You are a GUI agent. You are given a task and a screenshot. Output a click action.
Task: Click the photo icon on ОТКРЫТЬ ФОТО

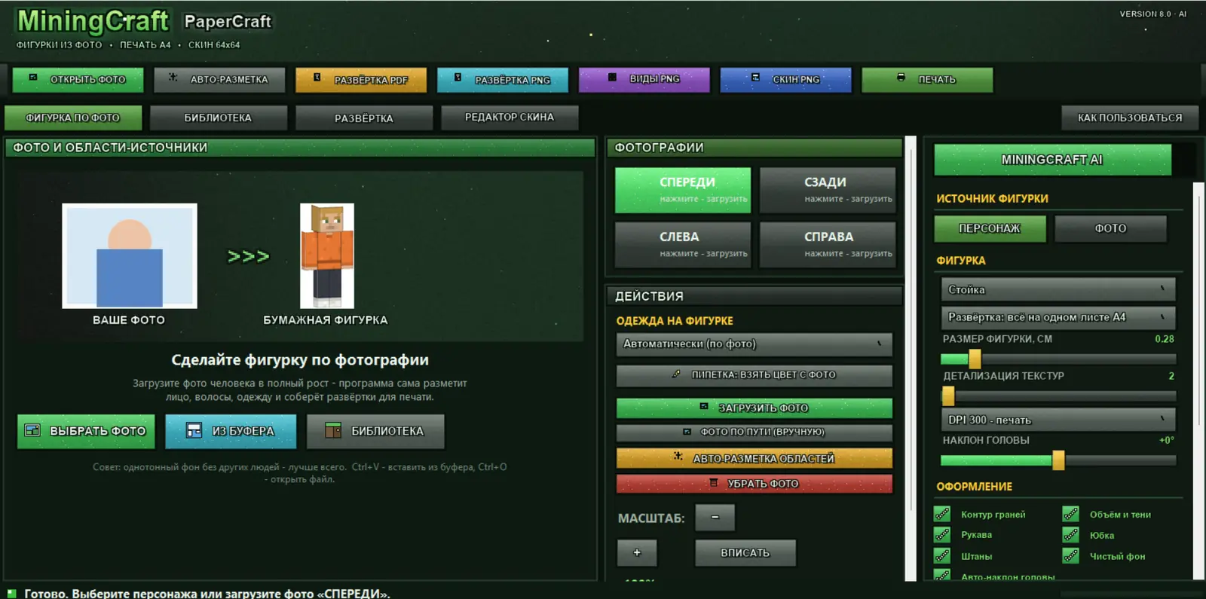pos(33,78)
